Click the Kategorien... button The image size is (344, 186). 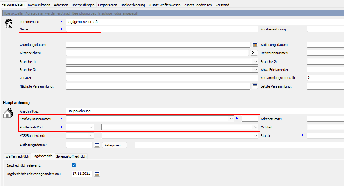click(x=114, y=145)
